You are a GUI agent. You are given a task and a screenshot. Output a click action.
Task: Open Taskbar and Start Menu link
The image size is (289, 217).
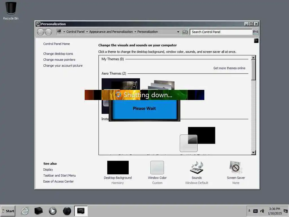[60, 175]
